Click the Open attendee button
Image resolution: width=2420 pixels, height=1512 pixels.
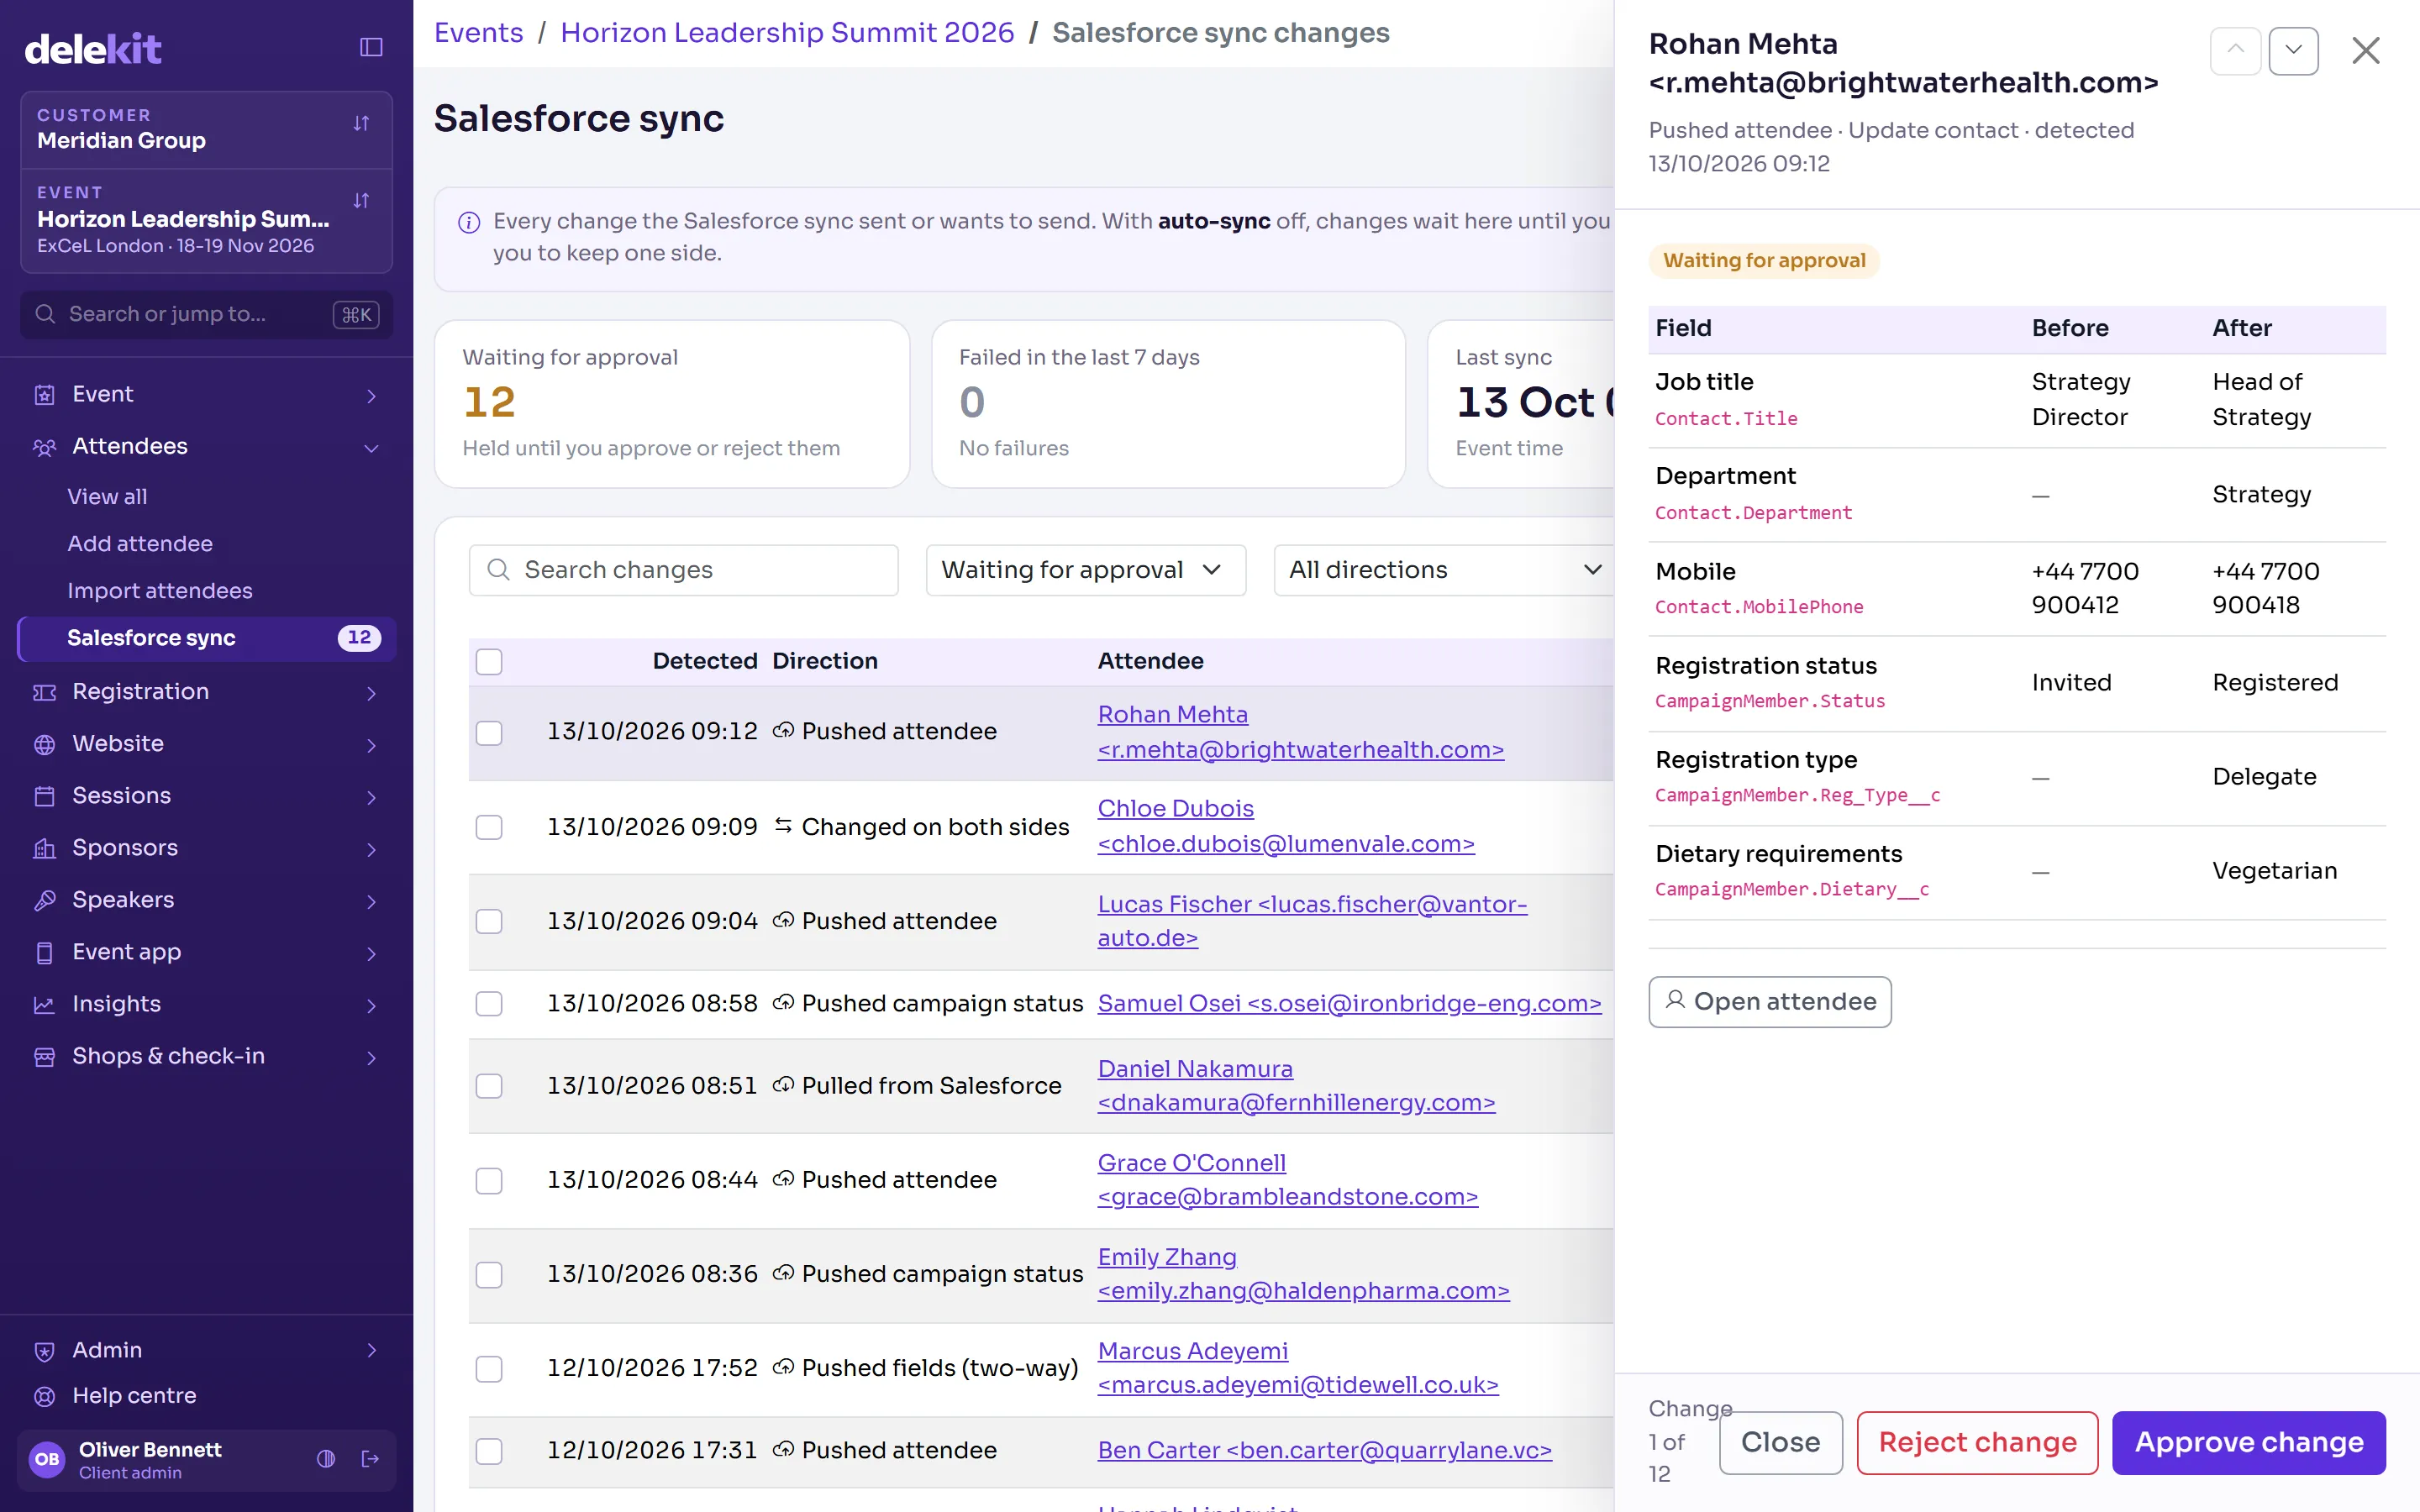1770,1002
